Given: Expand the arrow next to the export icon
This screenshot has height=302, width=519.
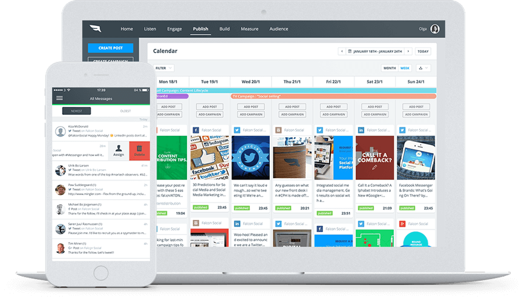Looking at the screenshot, I should click(426, 68).
